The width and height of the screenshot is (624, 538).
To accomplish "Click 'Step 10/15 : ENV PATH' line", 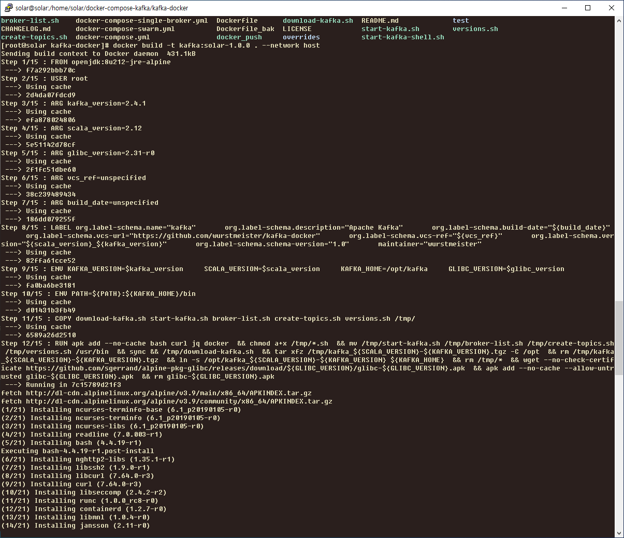I will click(x=98, y=294).
